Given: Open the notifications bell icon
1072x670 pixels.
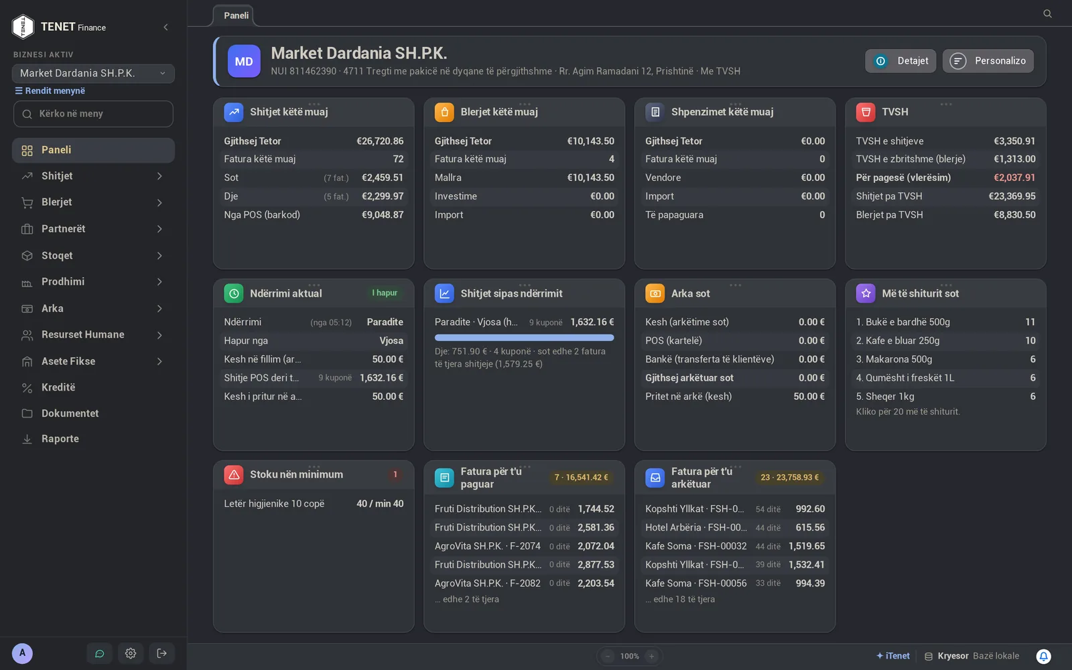Looking at the screenshot, I should tap(1044, 657).
